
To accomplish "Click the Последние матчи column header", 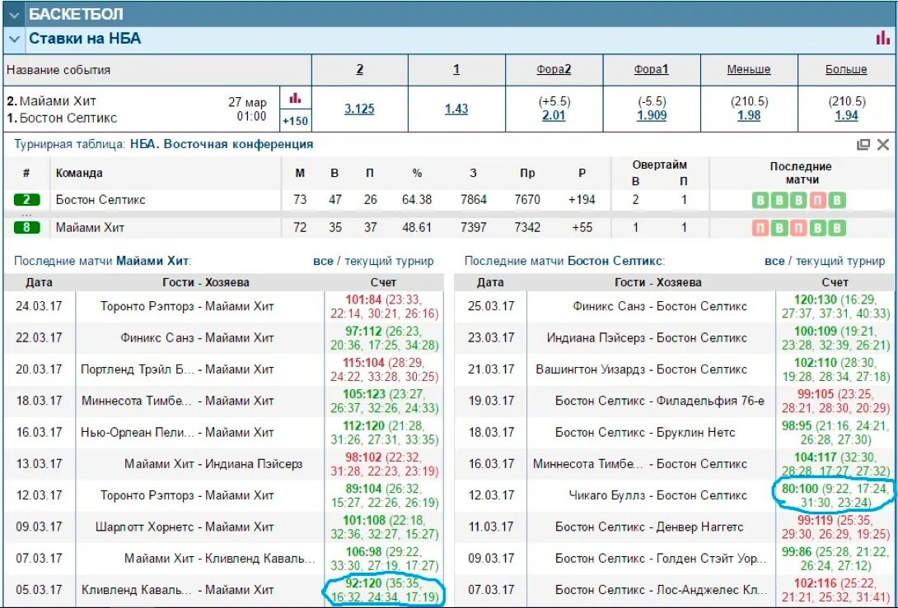I will pyautogui.click(x=801, y=173).
